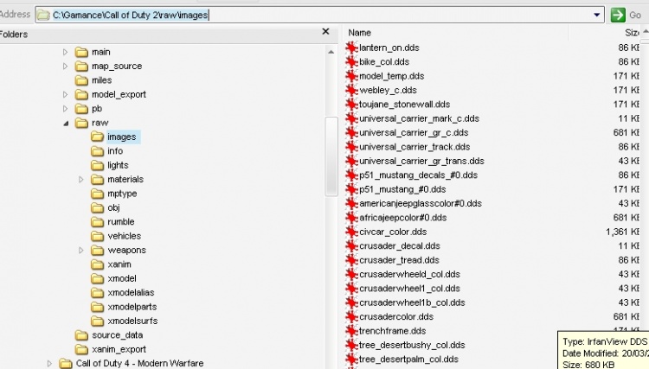
Task: Expand the weapons folder node
Action: pyautogui.click(x=80, y=251)
